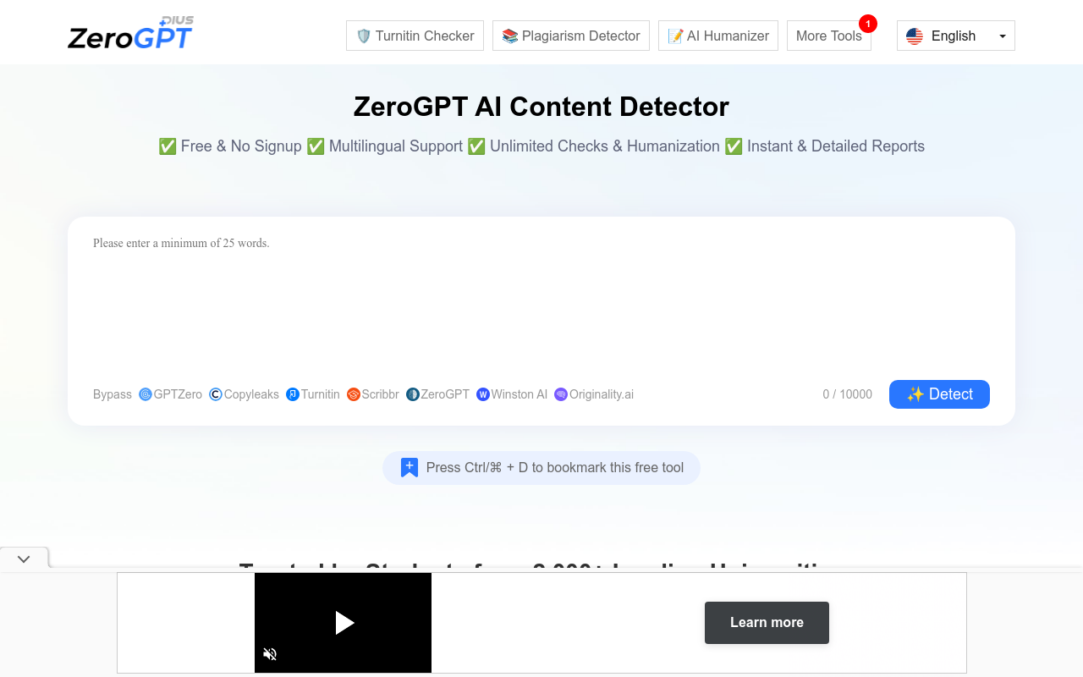This screenshot has height=677, width=1083.
Task: Click the 'Instant & Detailed Reports' feature text
Action: (x=836, y=146)
